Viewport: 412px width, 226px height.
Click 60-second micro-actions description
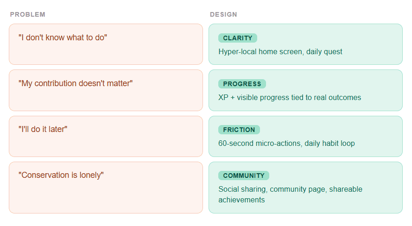coord(286,143)
